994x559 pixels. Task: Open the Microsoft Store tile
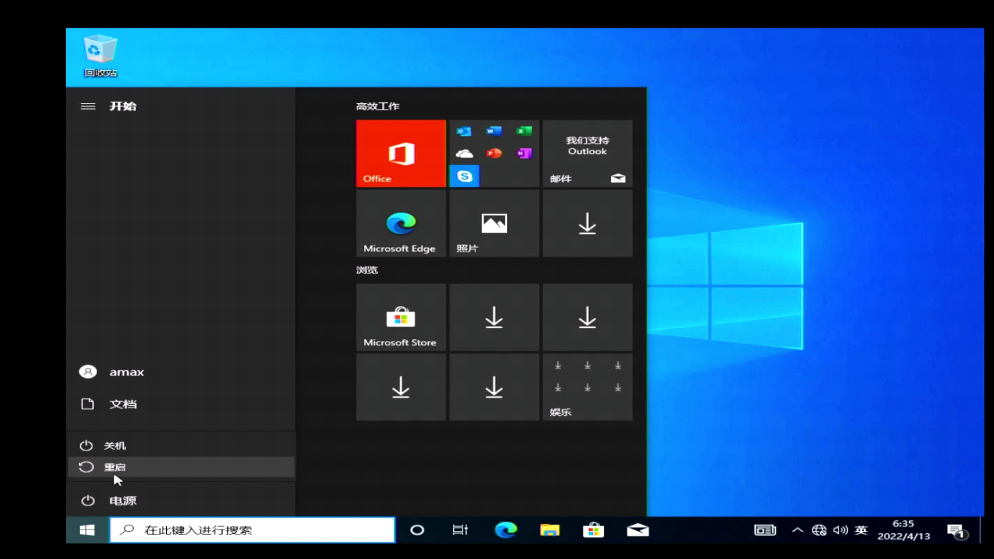tap(401, 317)
